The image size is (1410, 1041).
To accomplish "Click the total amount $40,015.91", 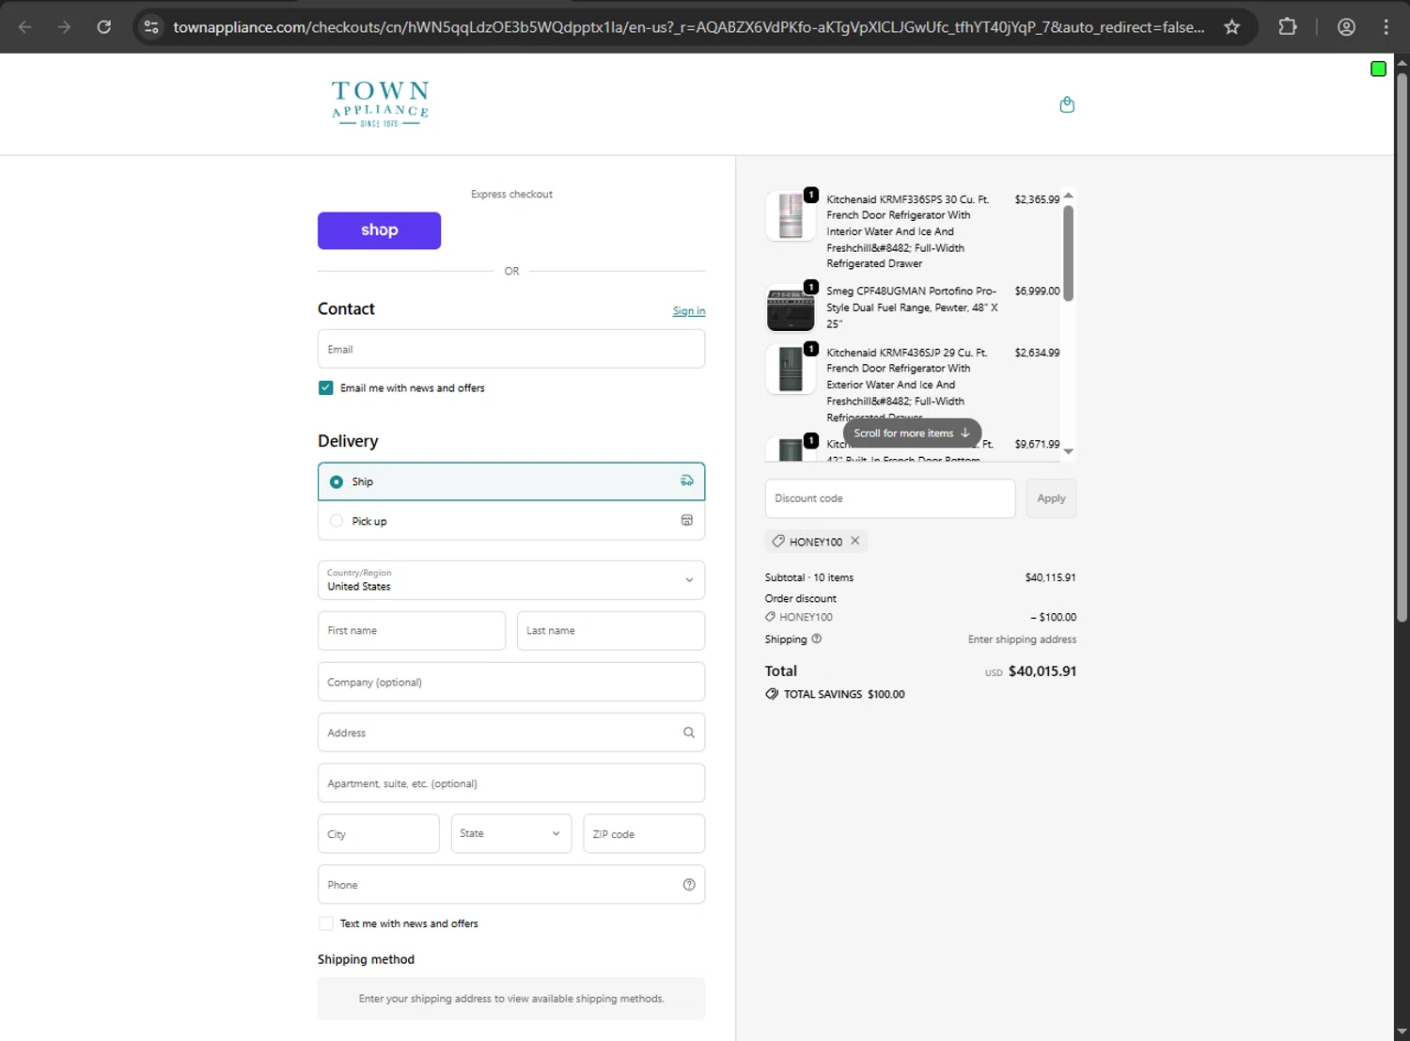I will (1042, 671).
